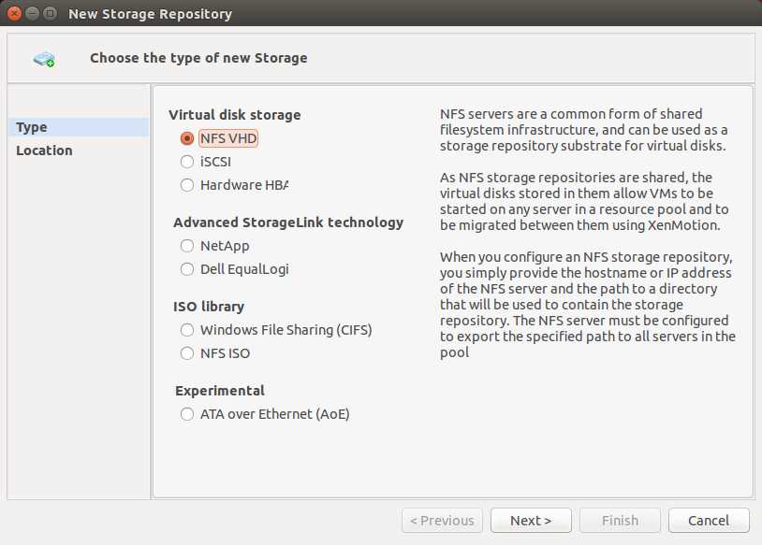Viewport: 762px width, 545px height.
Task: Click the Finish button
Action: coord(620,521)
